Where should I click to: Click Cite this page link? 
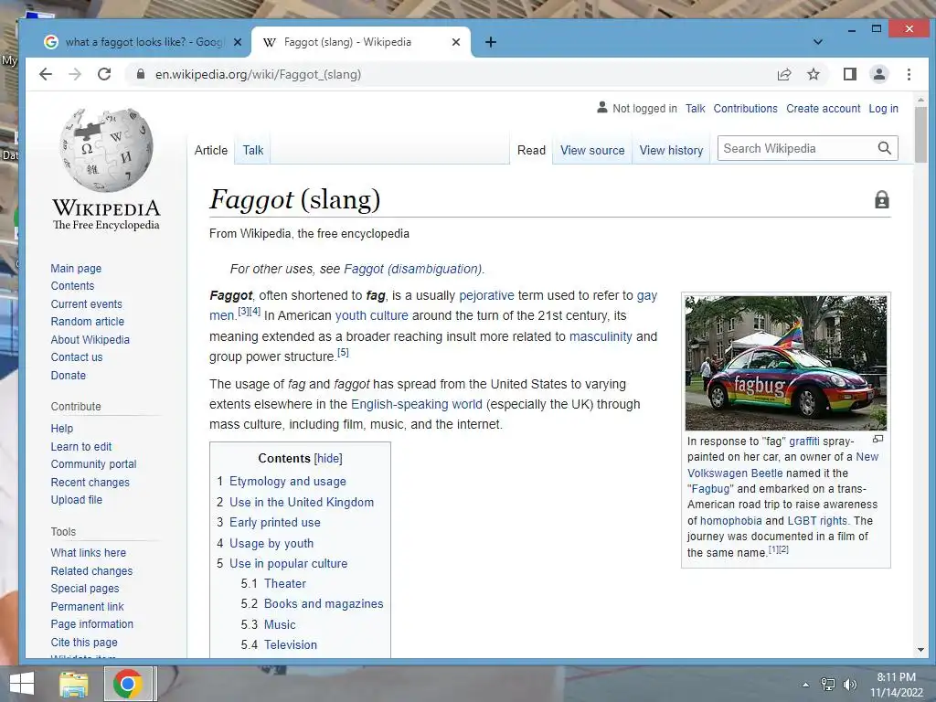click(83, 643)
